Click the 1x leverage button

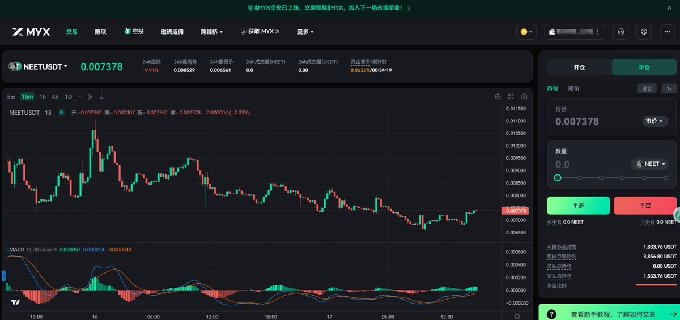[x=669, y=88]
